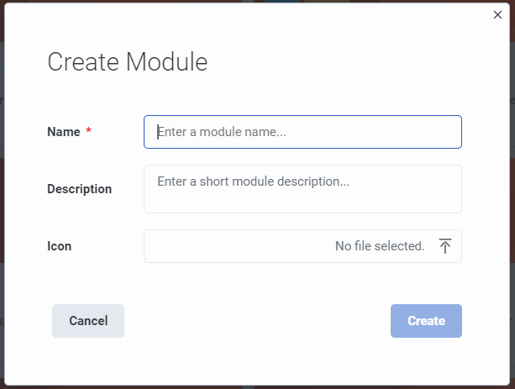Click the Icon field label
This screenshot has height=389, width=515.
click(x=59, y=246)
